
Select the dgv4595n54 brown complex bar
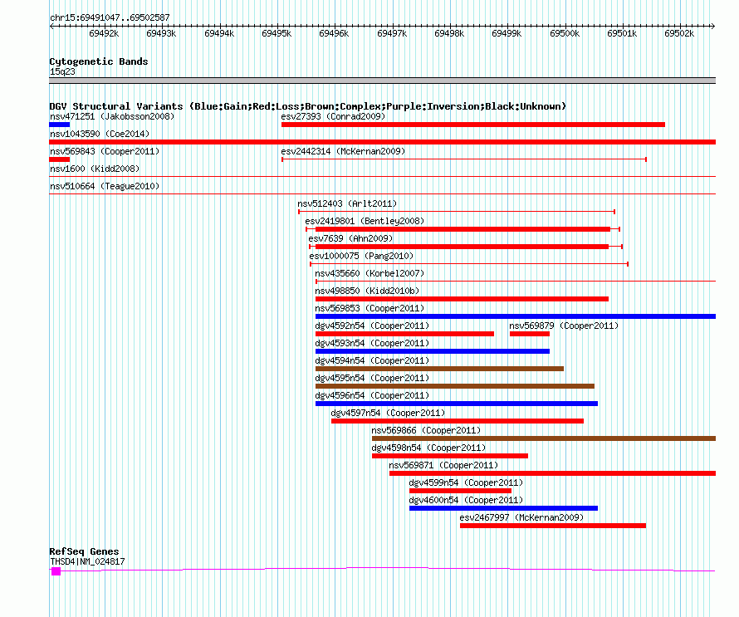(455, 386)
